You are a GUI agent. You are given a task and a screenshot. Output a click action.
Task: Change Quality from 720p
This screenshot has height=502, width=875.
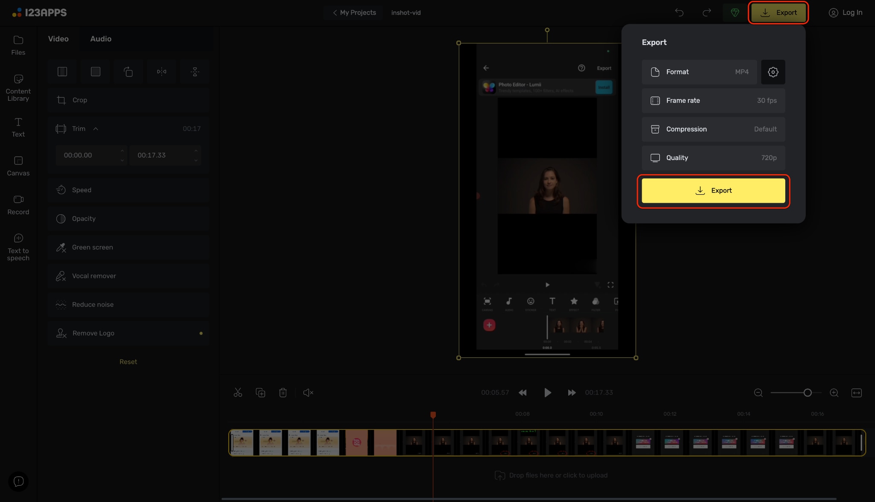click(713, 158)
